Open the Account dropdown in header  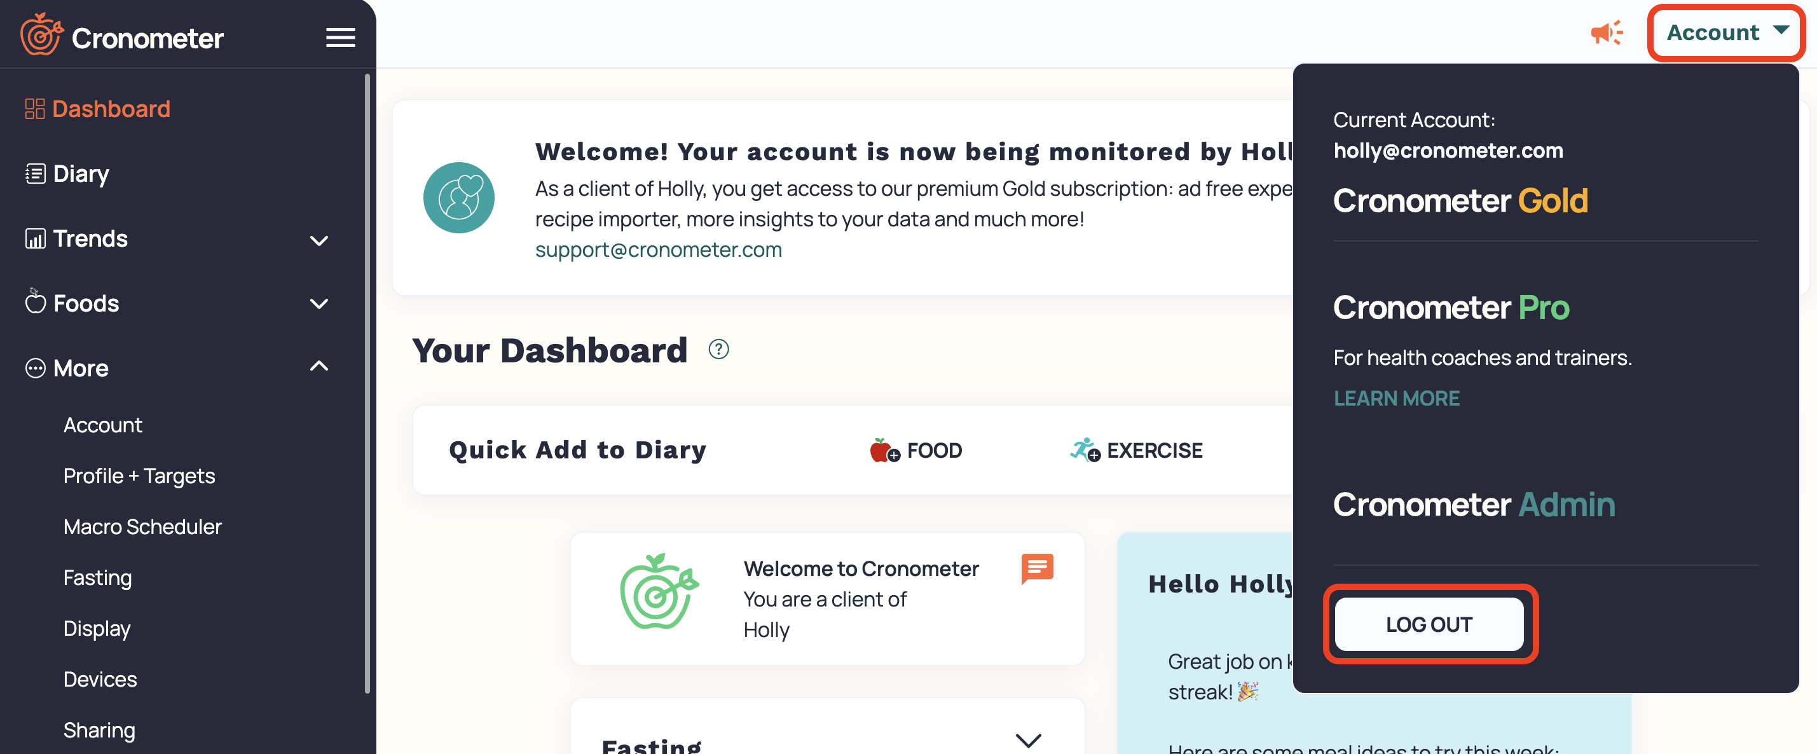click(1726, 33)
